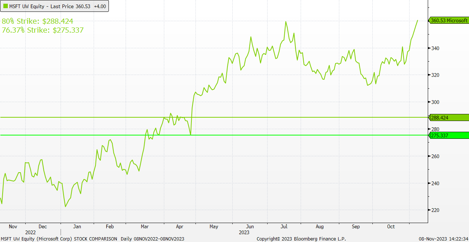
Task: Click the Apr month axis label
Action: [180, 226]
